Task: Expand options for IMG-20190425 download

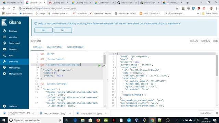Action: 106,113
